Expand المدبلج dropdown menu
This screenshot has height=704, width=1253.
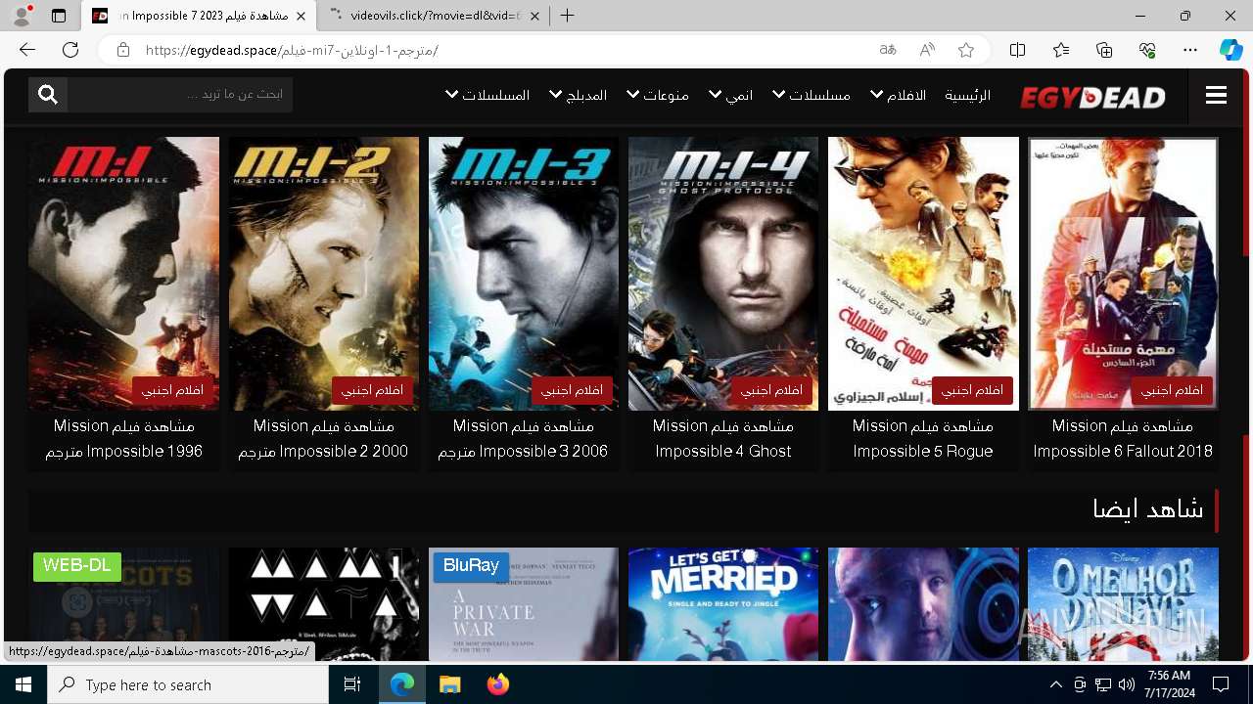579,95
